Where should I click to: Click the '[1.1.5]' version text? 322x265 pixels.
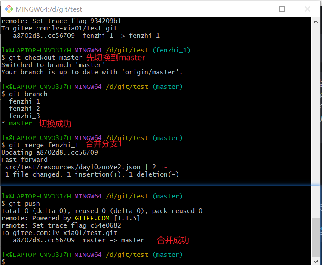click(x=127, y=218)
